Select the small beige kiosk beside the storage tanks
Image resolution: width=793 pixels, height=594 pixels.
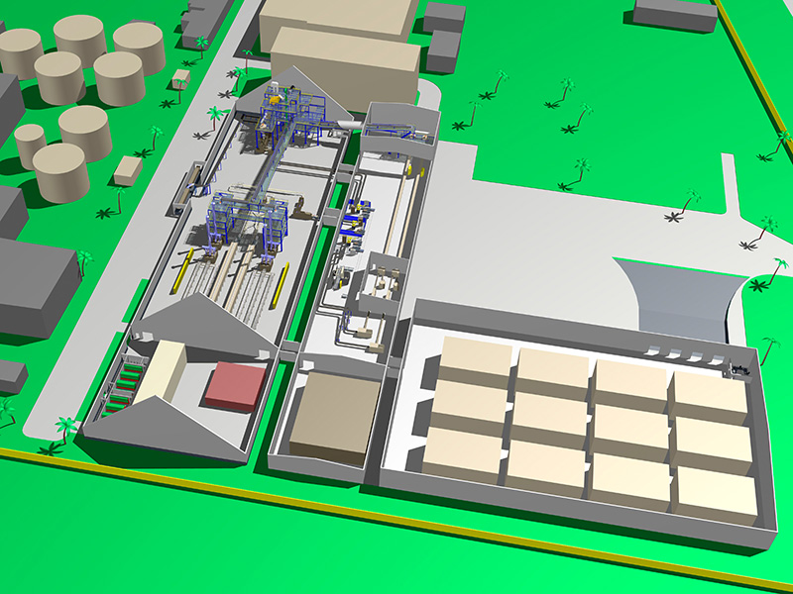(x=128, y=170)
